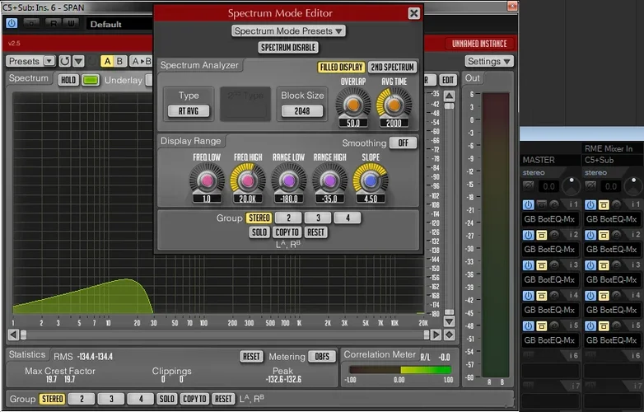Image resolution: width=644 pixels, height=412 pixels.
Task: Click the AVG TIME knob
Action: 394,105
